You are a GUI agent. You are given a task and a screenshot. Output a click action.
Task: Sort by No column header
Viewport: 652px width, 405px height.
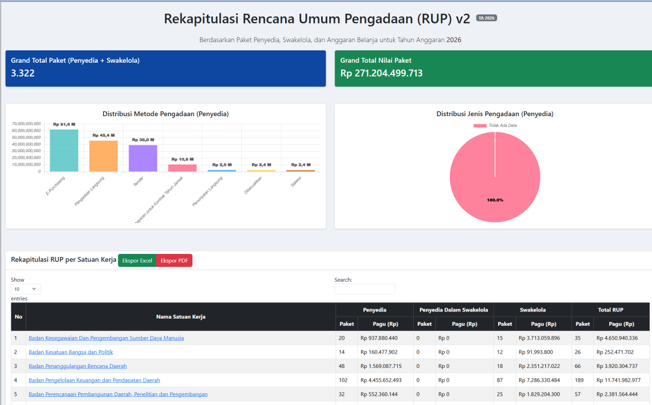pyautogui.click(x=19, y=317)
